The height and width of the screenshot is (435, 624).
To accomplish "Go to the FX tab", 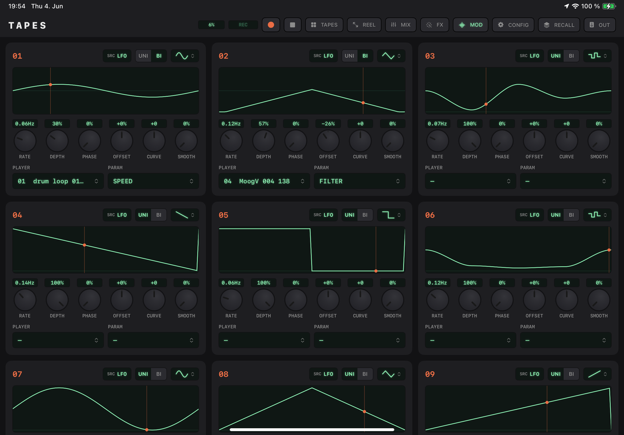I will 434,25.
